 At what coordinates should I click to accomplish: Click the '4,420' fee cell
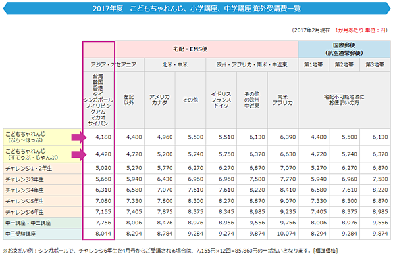tap(103, 154)
